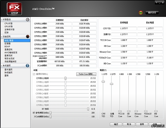Click the green status indicator light
Screen dimensions: 166x128
[141, 13]
